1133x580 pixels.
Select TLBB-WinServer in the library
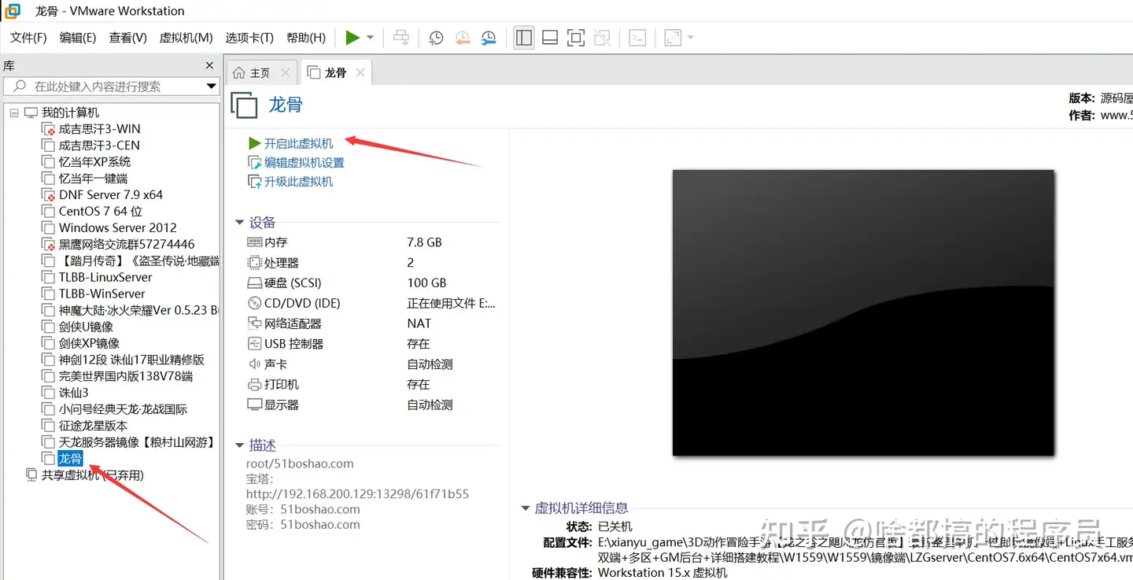[102, 294]
